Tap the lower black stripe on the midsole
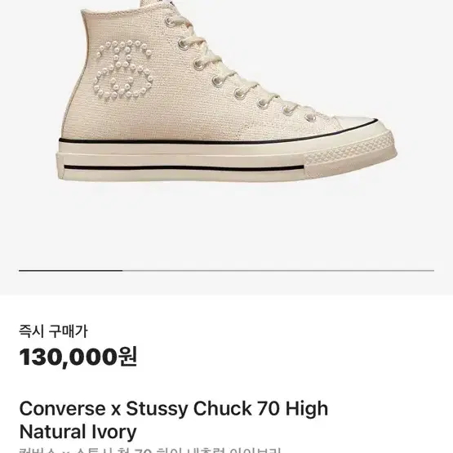The image size is (453, 453). tap(184, 168)
